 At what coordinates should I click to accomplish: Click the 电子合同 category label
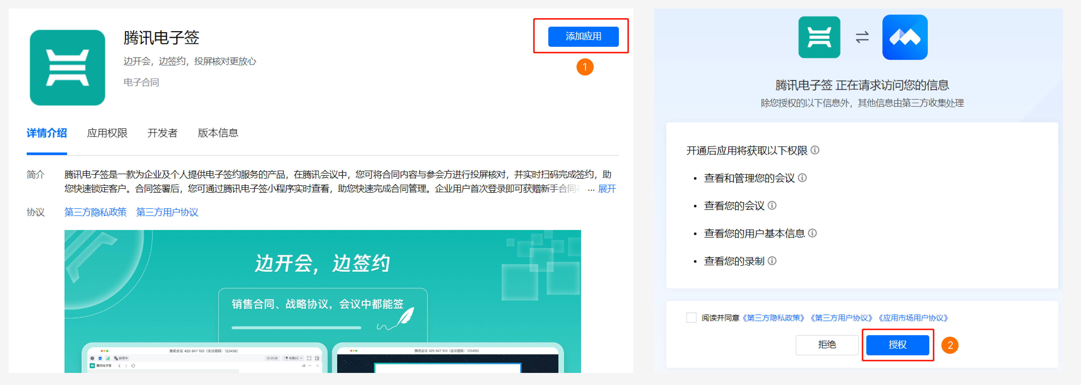[x=141, y=83]
